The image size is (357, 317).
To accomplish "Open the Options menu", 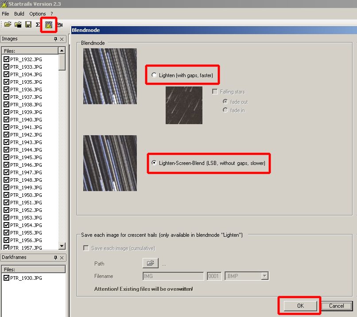I will 38,14.
